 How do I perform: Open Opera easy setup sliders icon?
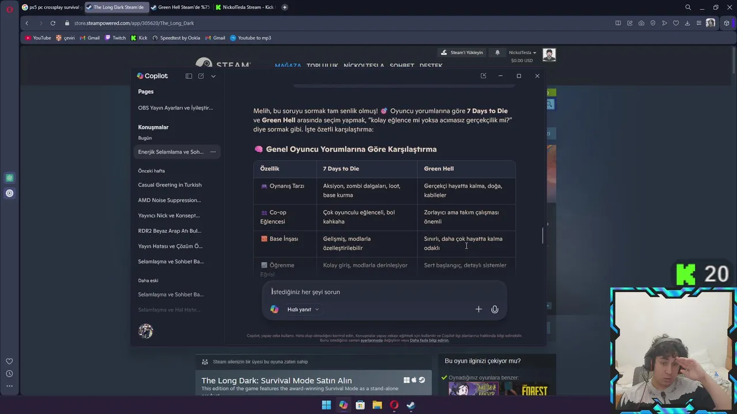tap(698, 23)
